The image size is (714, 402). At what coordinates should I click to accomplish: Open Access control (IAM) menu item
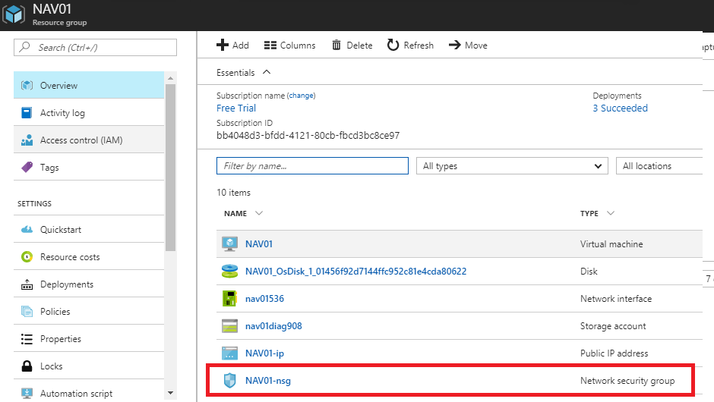click(x=81, y=140)
